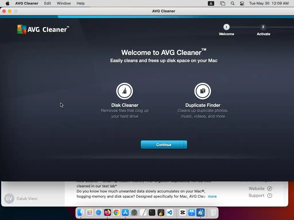Click the input source A icon in menu bar

click(211, 3)
